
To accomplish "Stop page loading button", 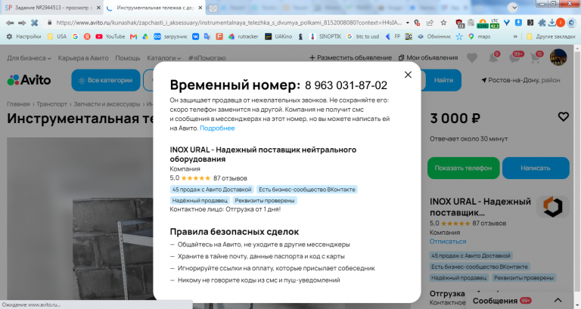I will click(35, 23).
